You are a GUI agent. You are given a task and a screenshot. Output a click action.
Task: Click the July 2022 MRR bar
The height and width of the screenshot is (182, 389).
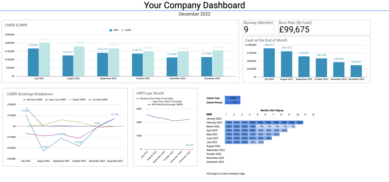[33, 62]
